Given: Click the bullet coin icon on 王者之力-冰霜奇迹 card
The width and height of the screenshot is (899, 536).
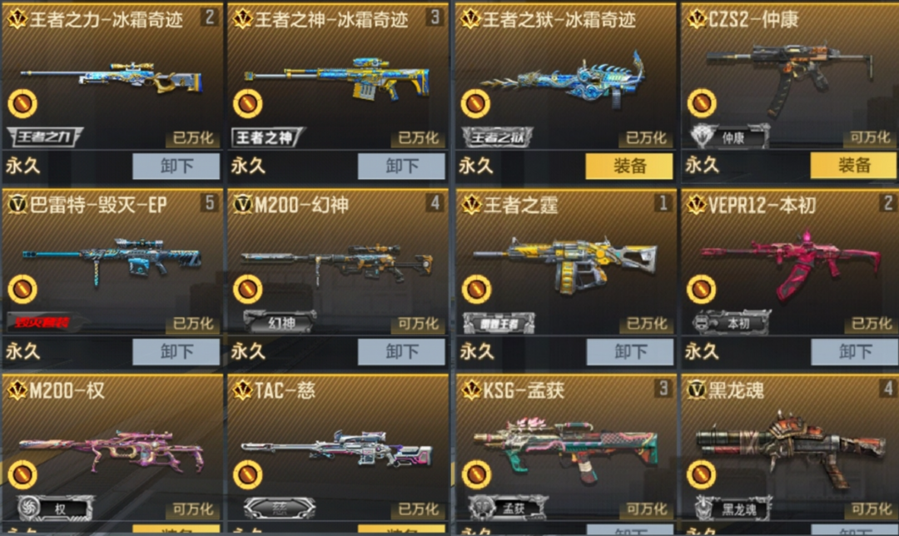Looking at the screenshot, I should coord(22,103).
